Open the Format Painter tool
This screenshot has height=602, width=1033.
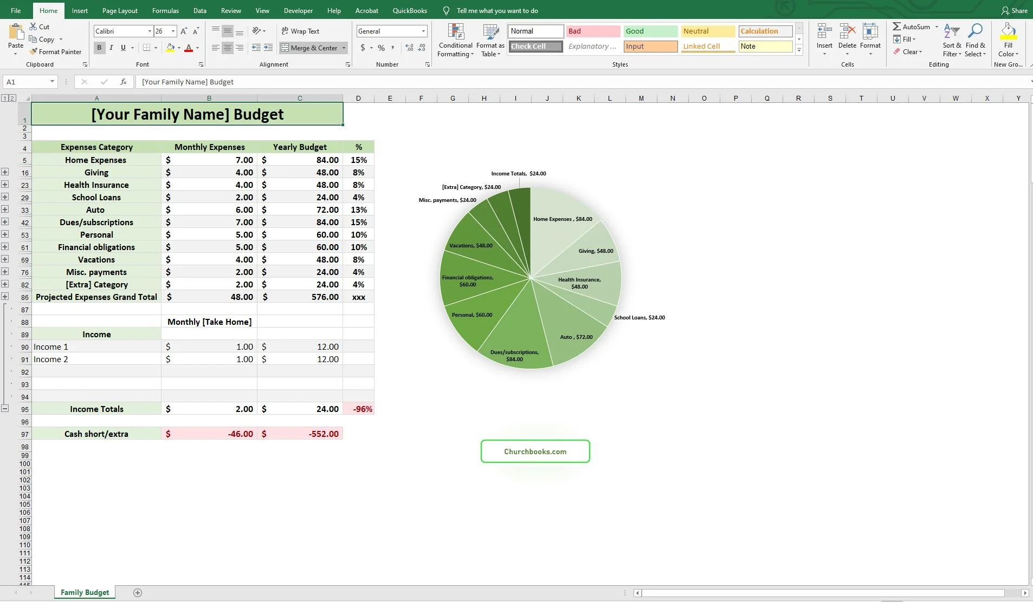tap(55, 51)
